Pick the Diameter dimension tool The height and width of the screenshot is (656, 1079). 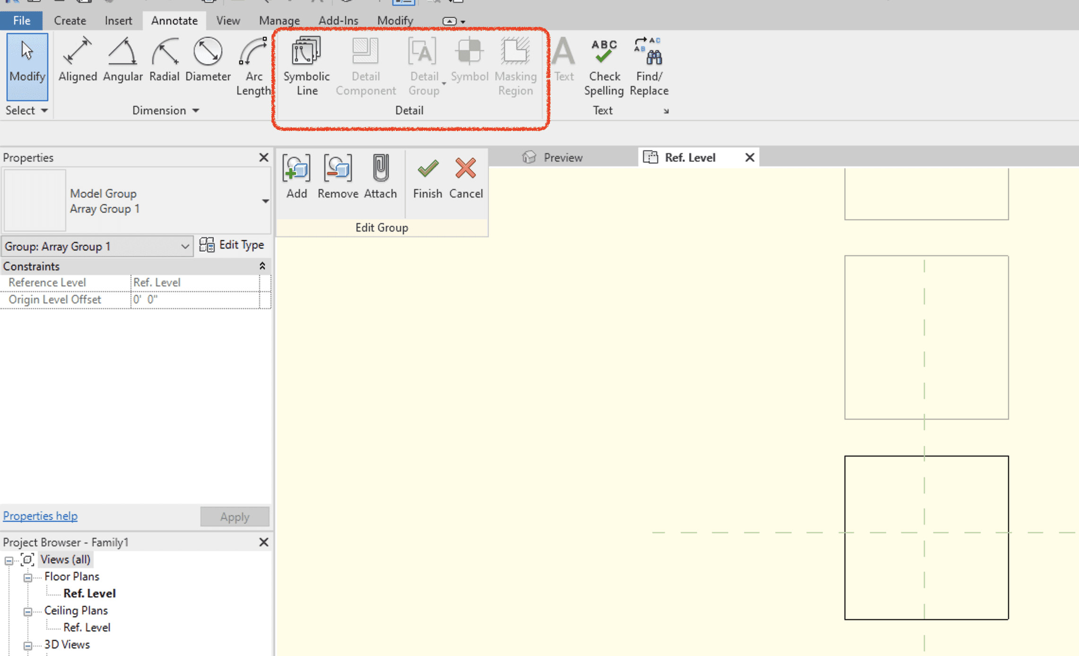point(208,60)
